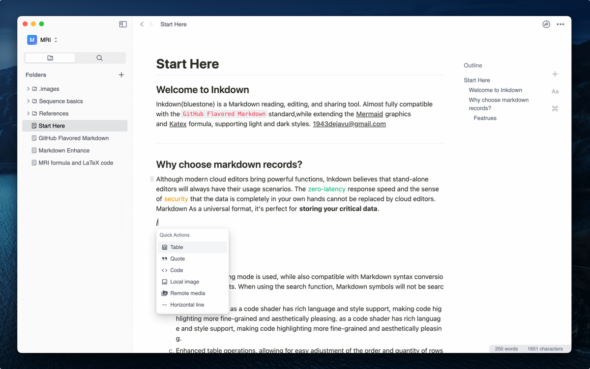Click the 1651 characters status counter
590x369 pixels.
[545, 349]
